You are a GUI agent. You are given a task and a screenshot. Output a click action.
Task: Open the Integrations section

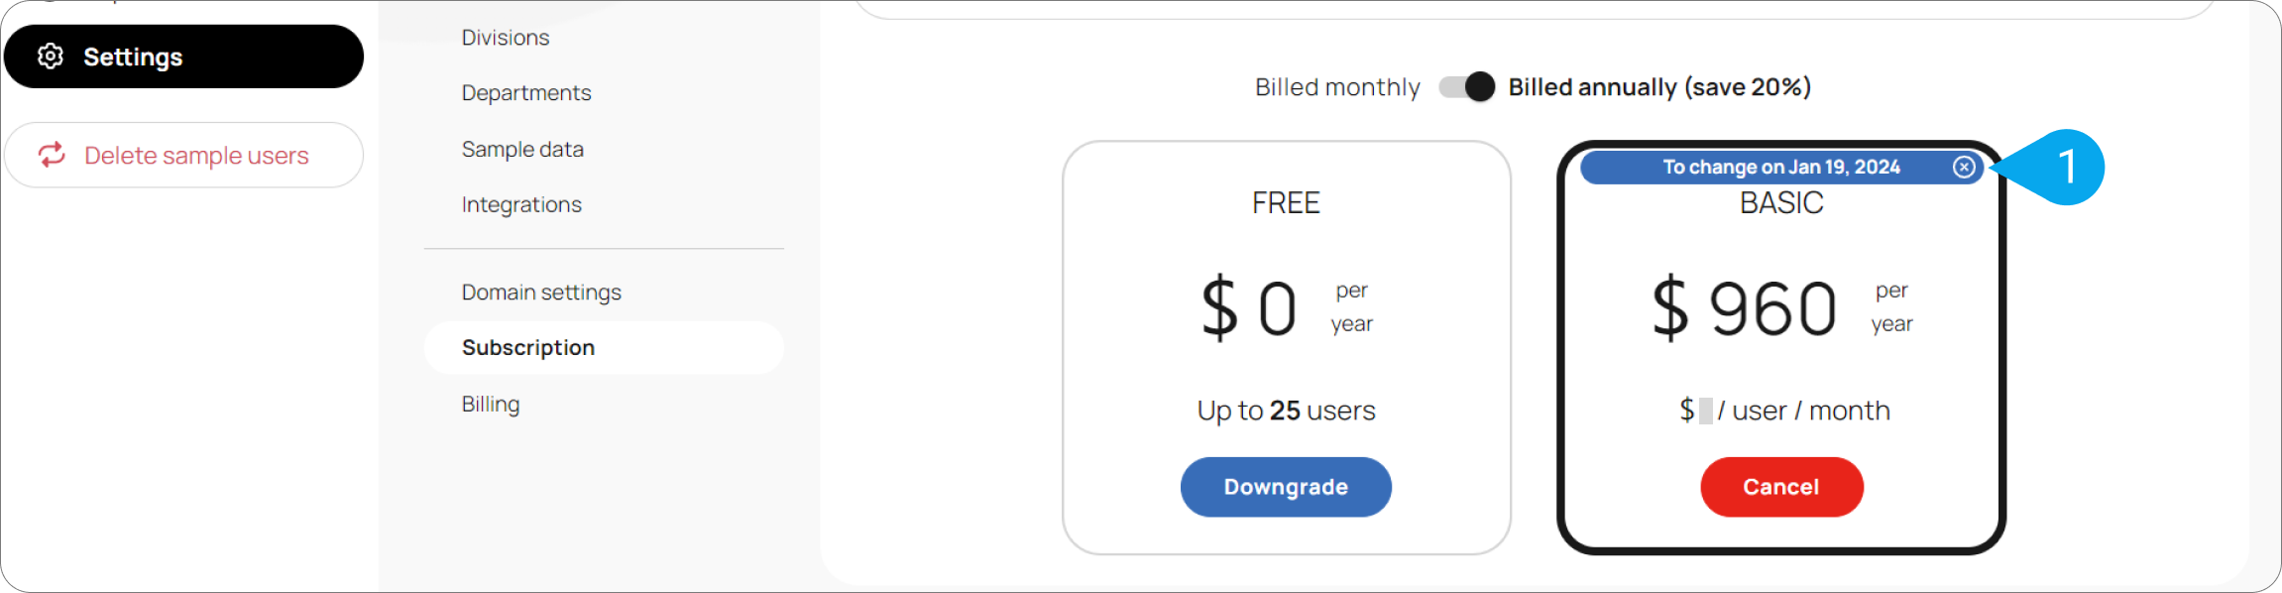click(x=521, y=205)
